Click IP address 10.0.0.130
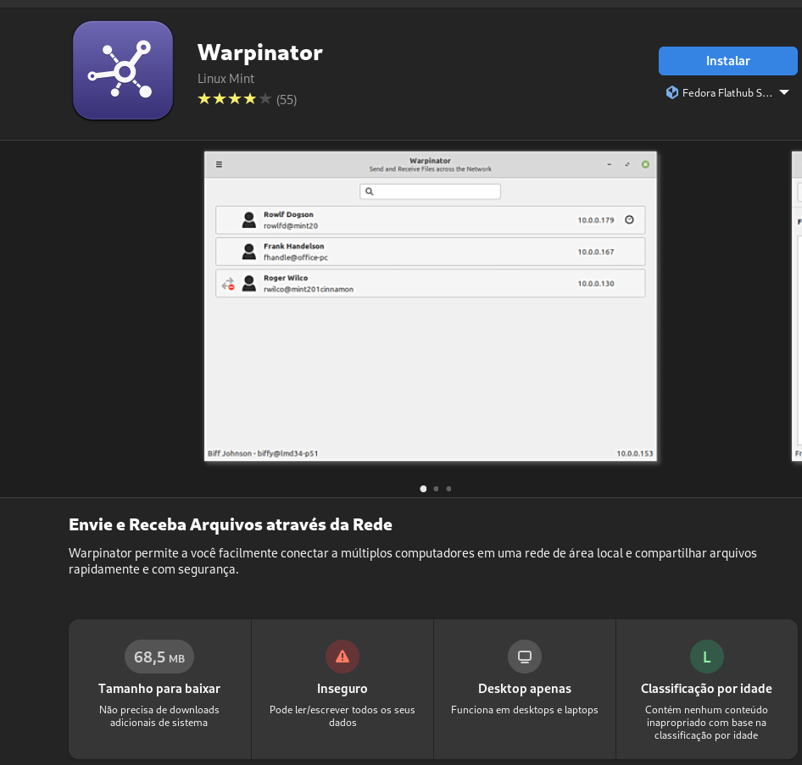The image size is (802, 765). tap(596, 284)
